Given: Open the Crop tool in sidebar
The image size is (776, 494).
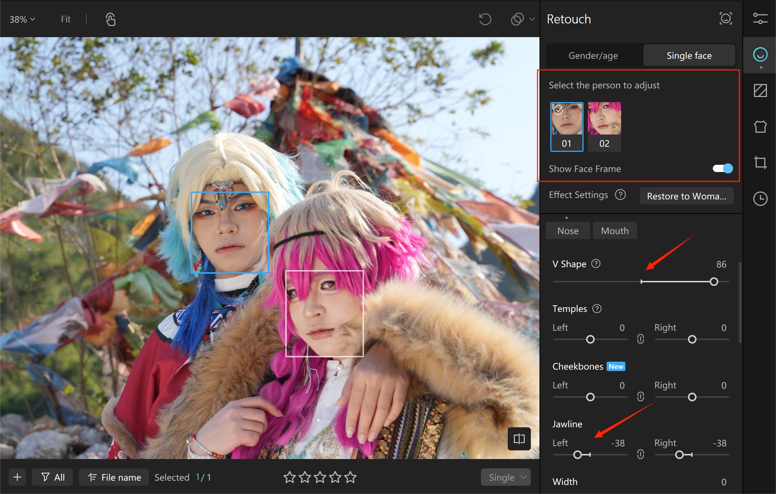Looking at the screenshot, I should click(x=760, y=163).
